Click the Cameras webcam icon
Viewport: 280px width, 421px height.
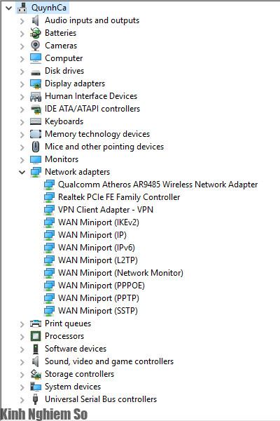pyautogui.click(x=36, y=46)
